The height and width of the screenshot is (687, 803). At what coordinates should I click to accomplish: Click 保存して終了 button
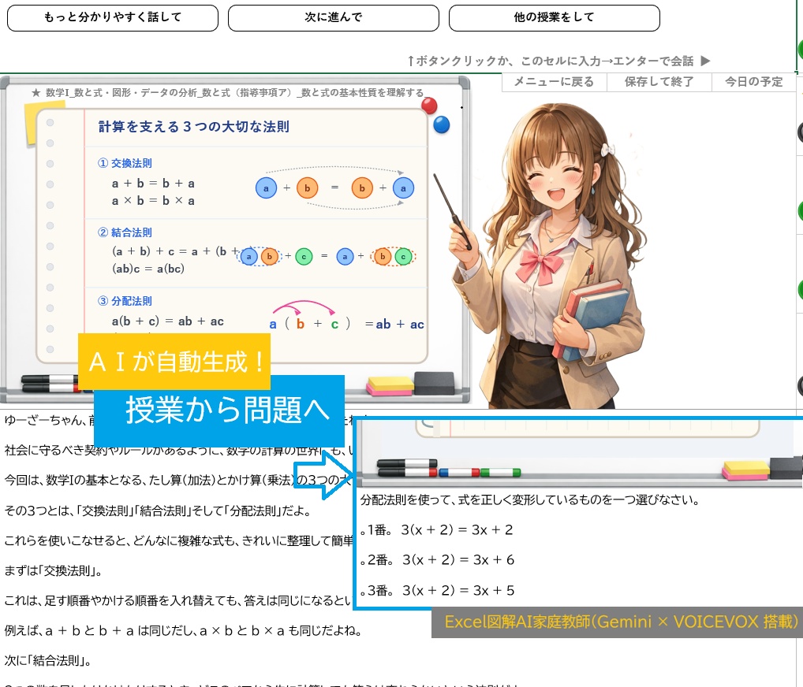point(659,82)
